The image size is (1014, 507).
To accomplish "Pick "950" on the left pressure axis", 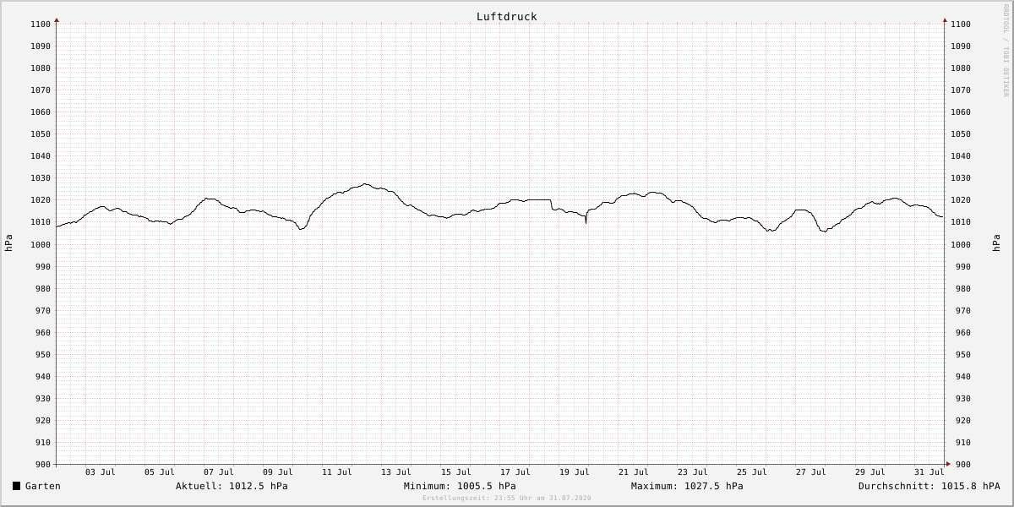I will coord(44,354).
